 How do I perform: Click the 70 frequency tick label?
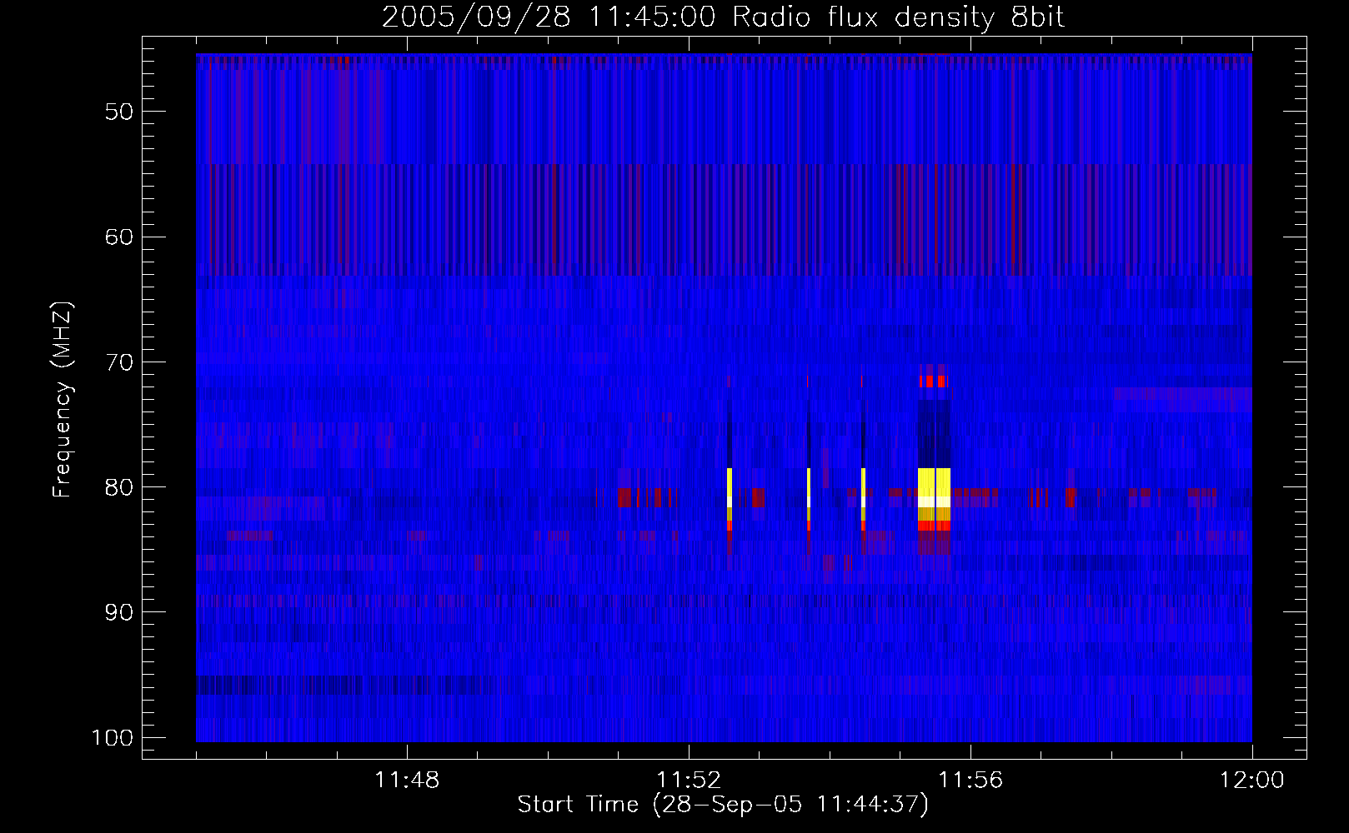pyautogui.click(x=119, y=362)
